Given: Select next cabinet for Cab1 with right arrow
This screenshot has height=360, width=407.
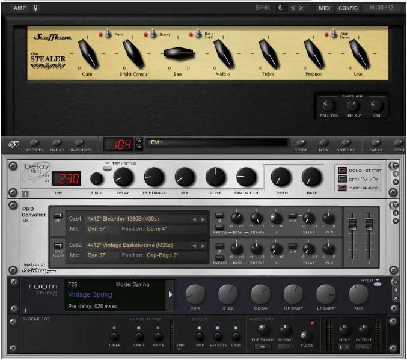Looking at the screenshot, I should 203,219.
